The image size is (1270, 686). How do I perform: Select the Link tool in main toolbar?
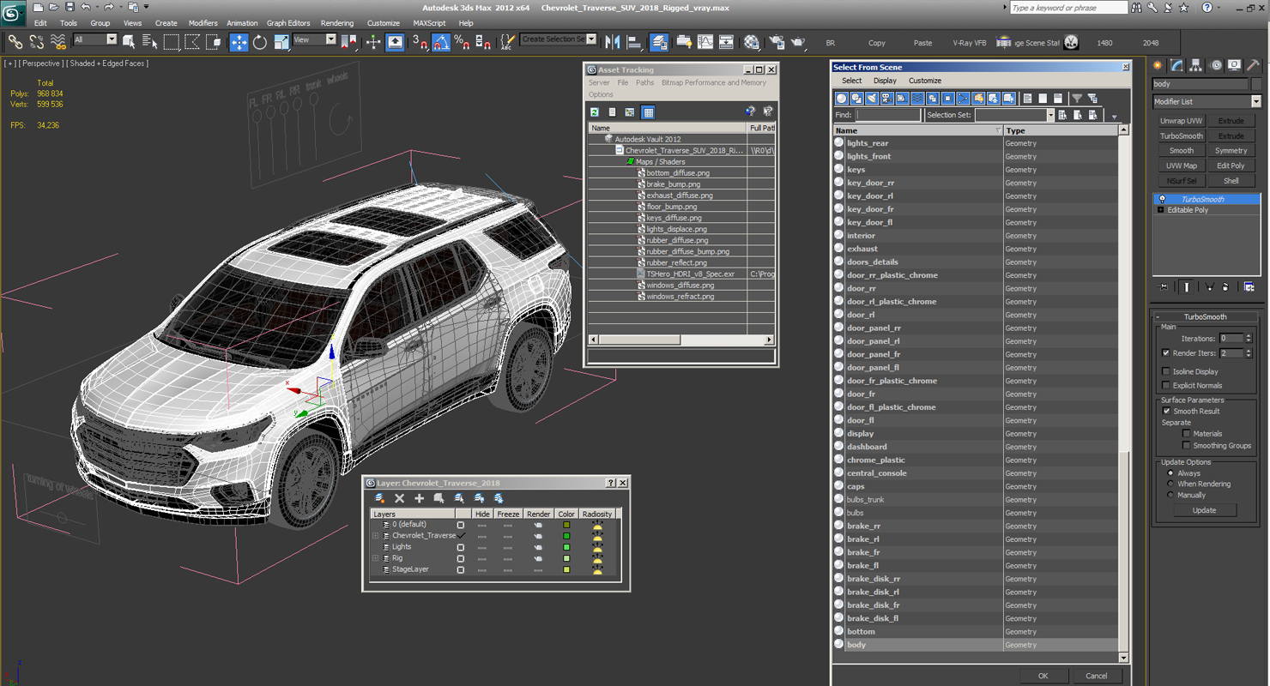pyautogui.click(x=15, y=41)
